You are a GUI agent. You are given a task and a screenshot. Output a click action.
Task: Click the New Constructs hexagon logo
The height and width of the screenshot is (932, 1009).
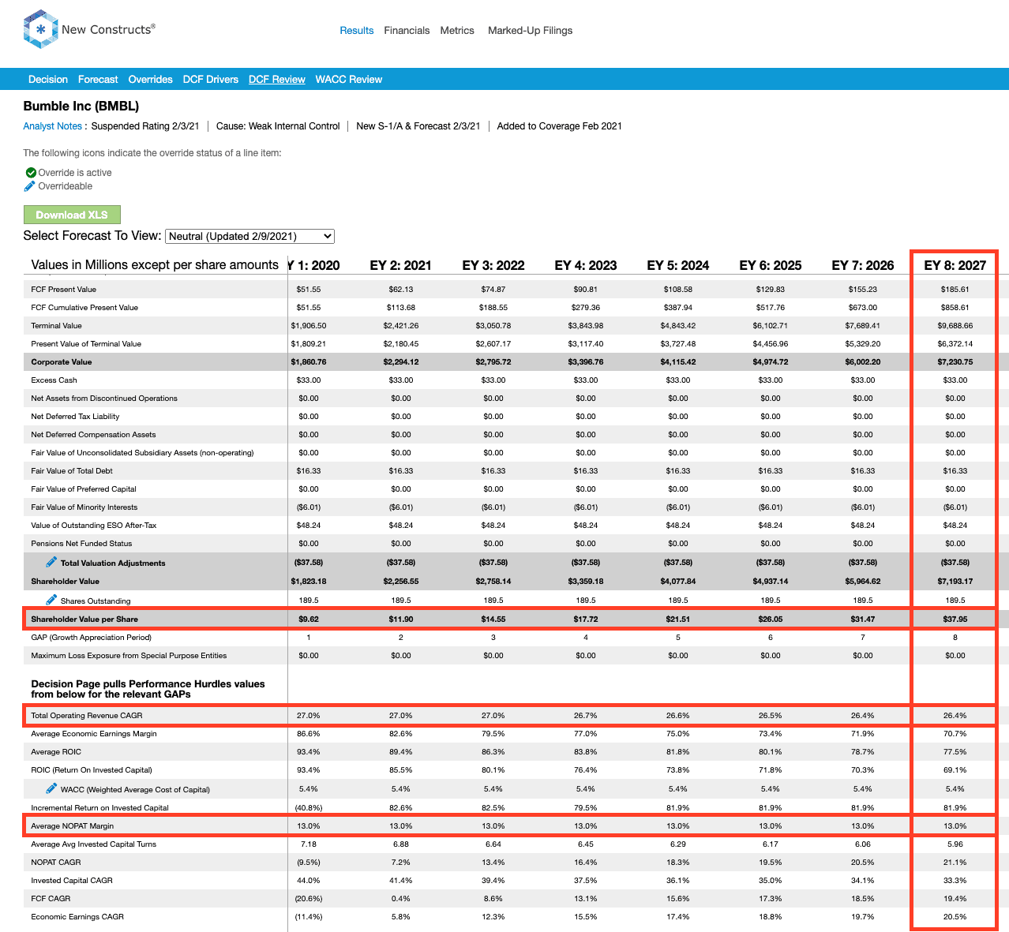coord(41,29)
